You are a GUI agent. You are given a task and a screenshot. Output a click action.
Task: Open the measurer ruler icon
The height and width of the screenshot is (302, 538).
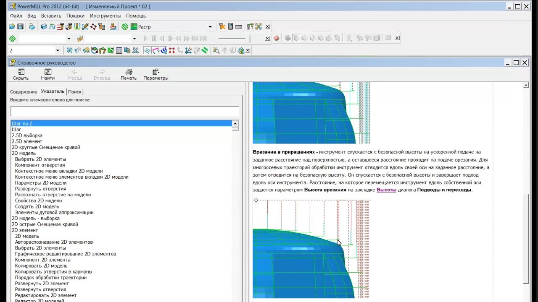pyautogui.click(x=239, y=26)
